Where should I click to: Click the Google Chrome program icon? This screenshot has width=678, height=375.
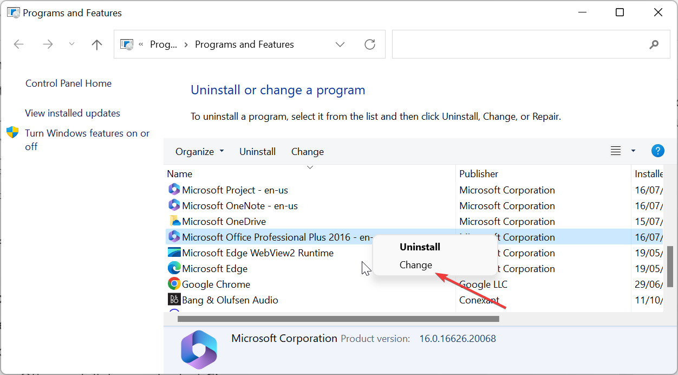tap(174, 284)
